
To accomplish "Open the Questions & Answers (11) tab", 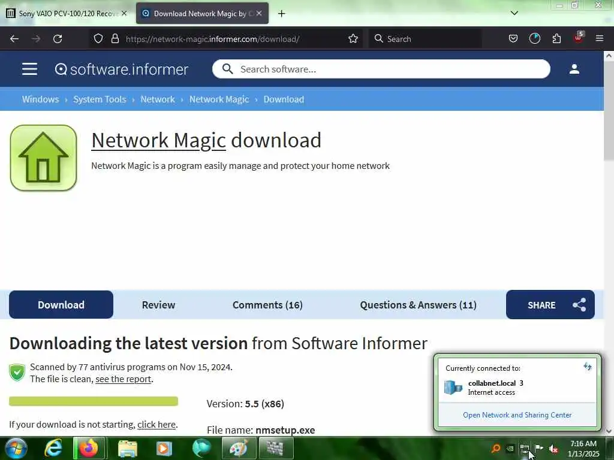I will (418, 305).
